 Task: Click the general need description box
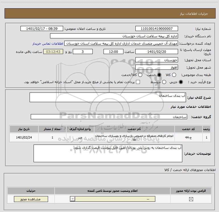(x=108, y=97)
